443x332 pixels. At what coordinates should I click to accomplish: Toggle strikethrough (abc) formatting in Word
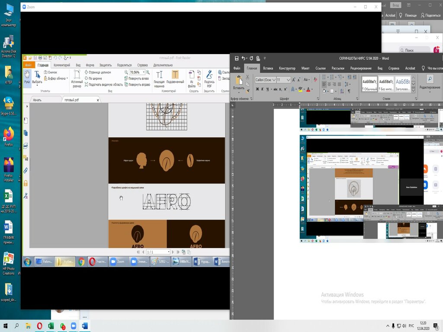tap(276, 89)
